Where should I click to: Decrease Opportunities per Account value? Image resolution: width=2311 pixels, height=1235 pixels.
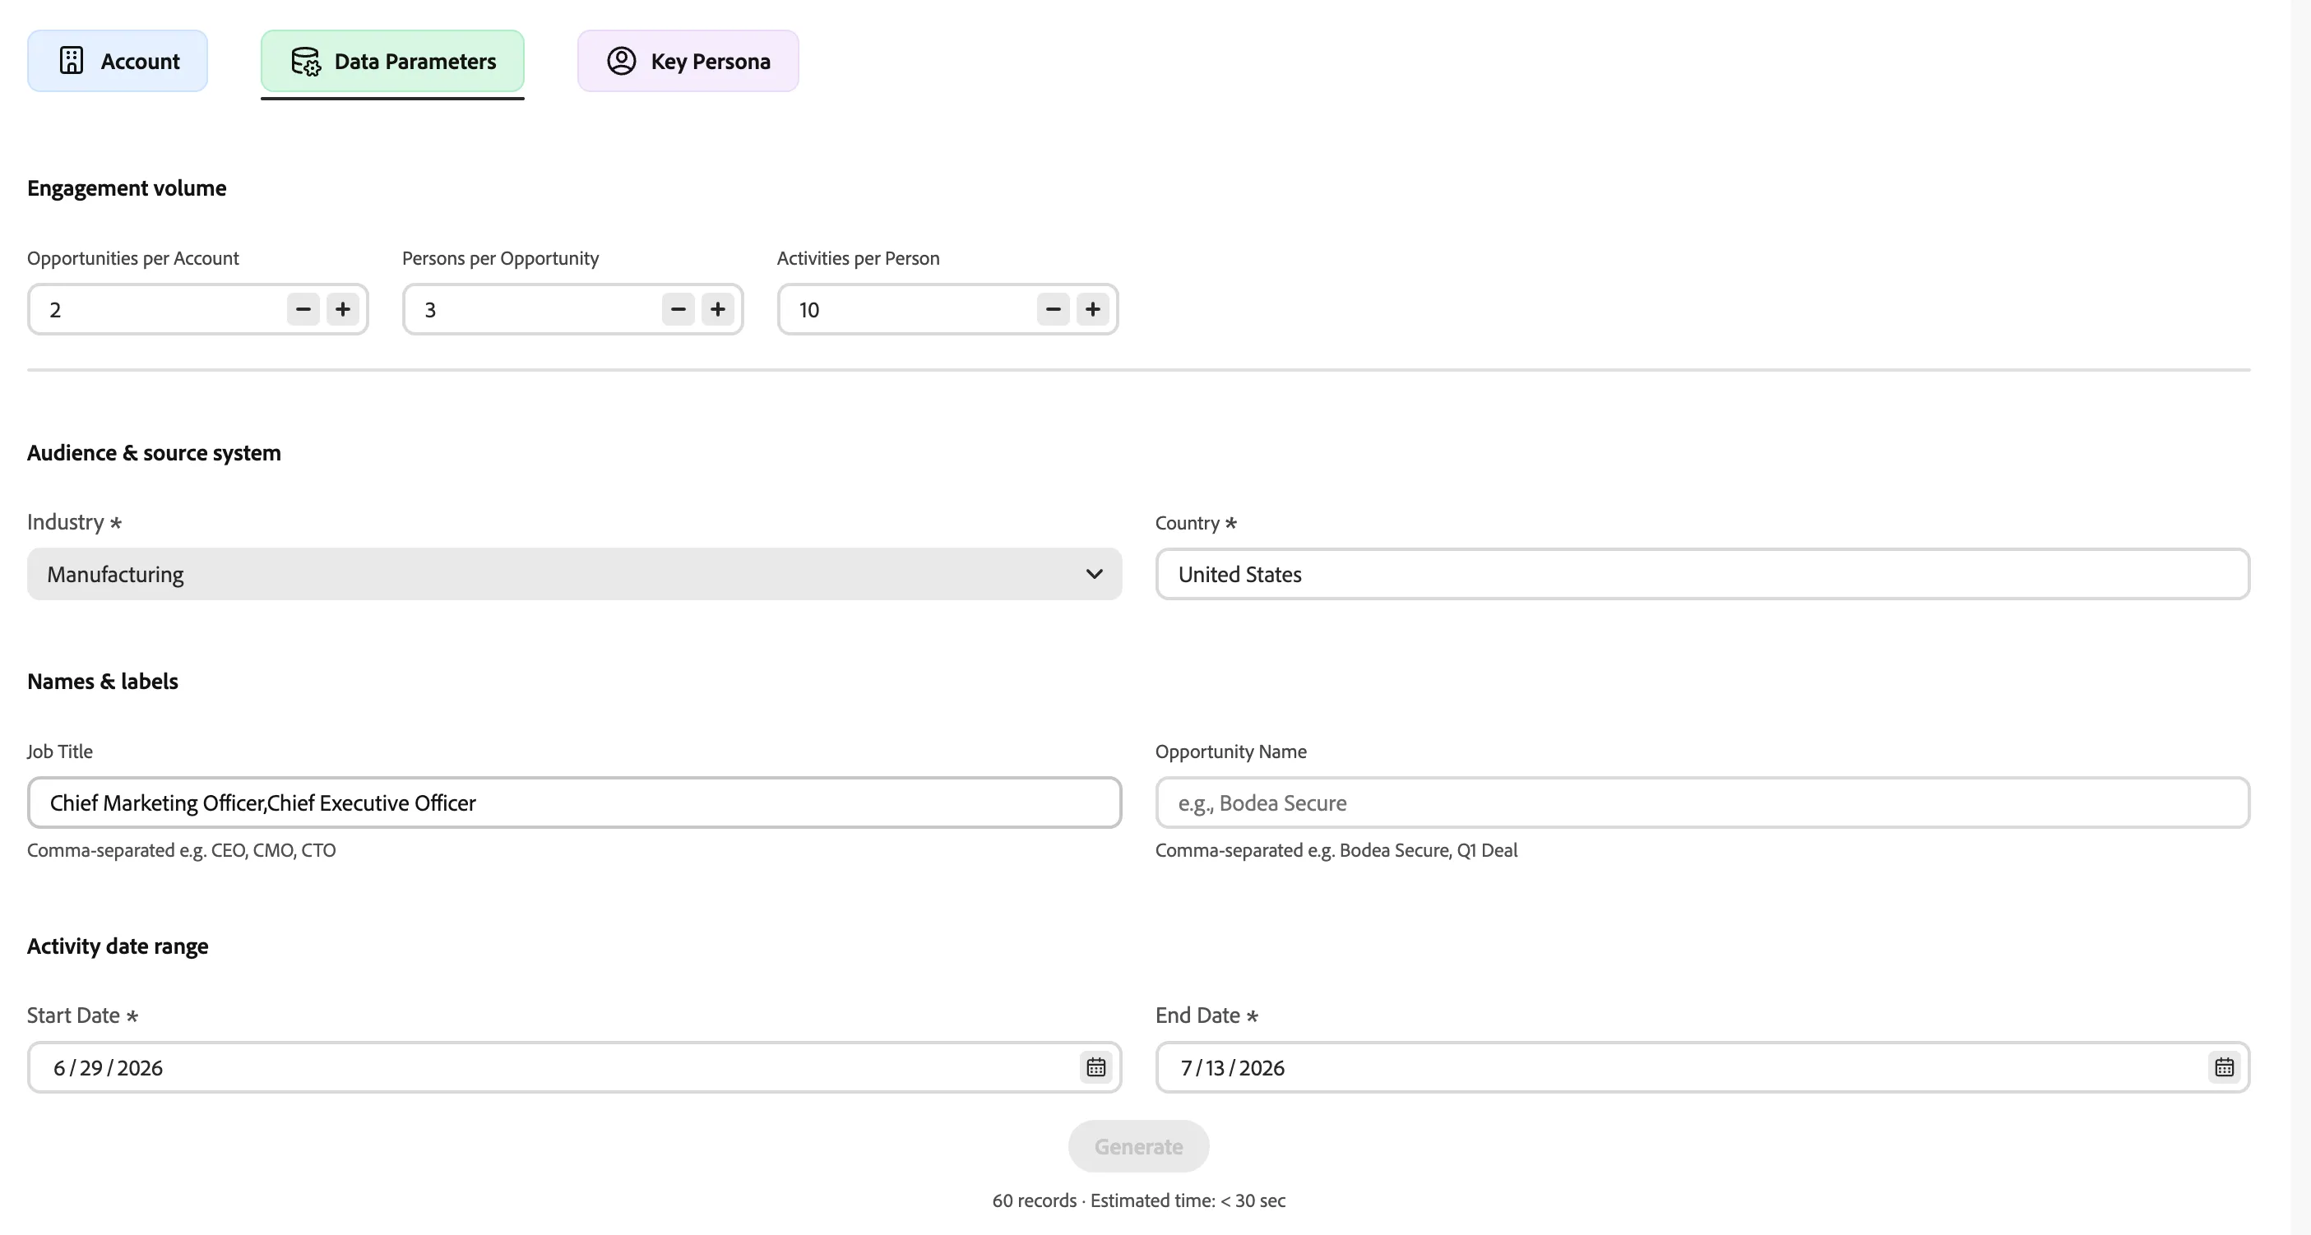303,309
